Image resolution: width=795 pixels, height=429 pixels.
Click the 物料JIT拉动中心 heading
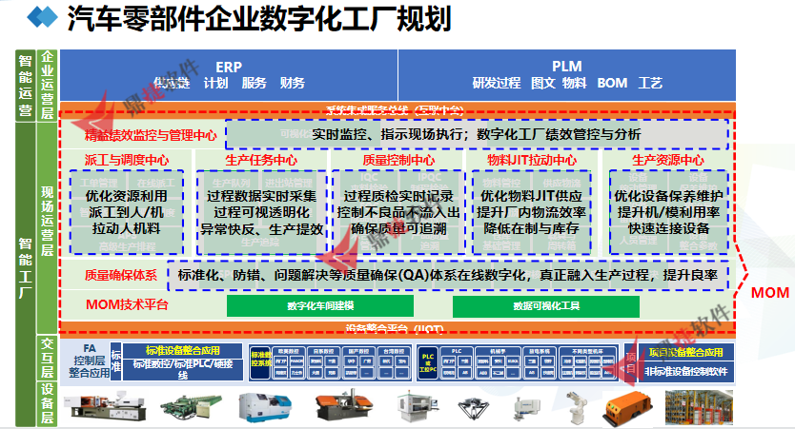point(531,160)
